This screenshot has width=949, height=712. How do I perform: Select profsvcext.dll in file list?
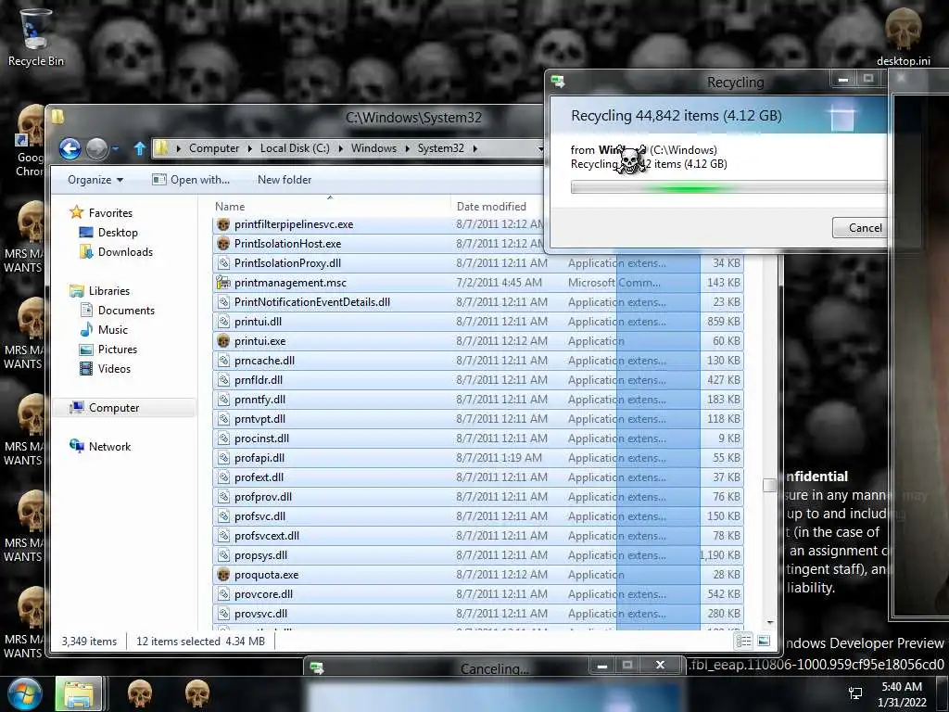[x=478, y=536]
